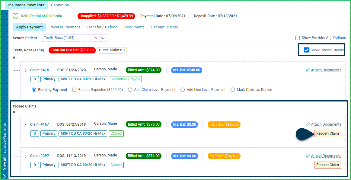Screen dimensions: 351x180
Task: Reopen Claim #397 button
Action: pos(328,165)
